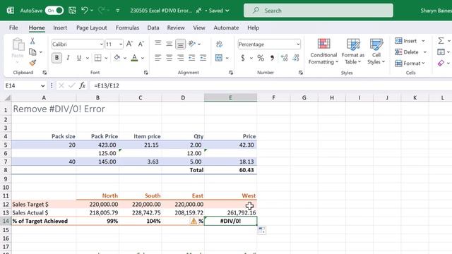The image size is (452, 254).
Task: Open Format as Table gallery
Action: (x=353, y=52)
